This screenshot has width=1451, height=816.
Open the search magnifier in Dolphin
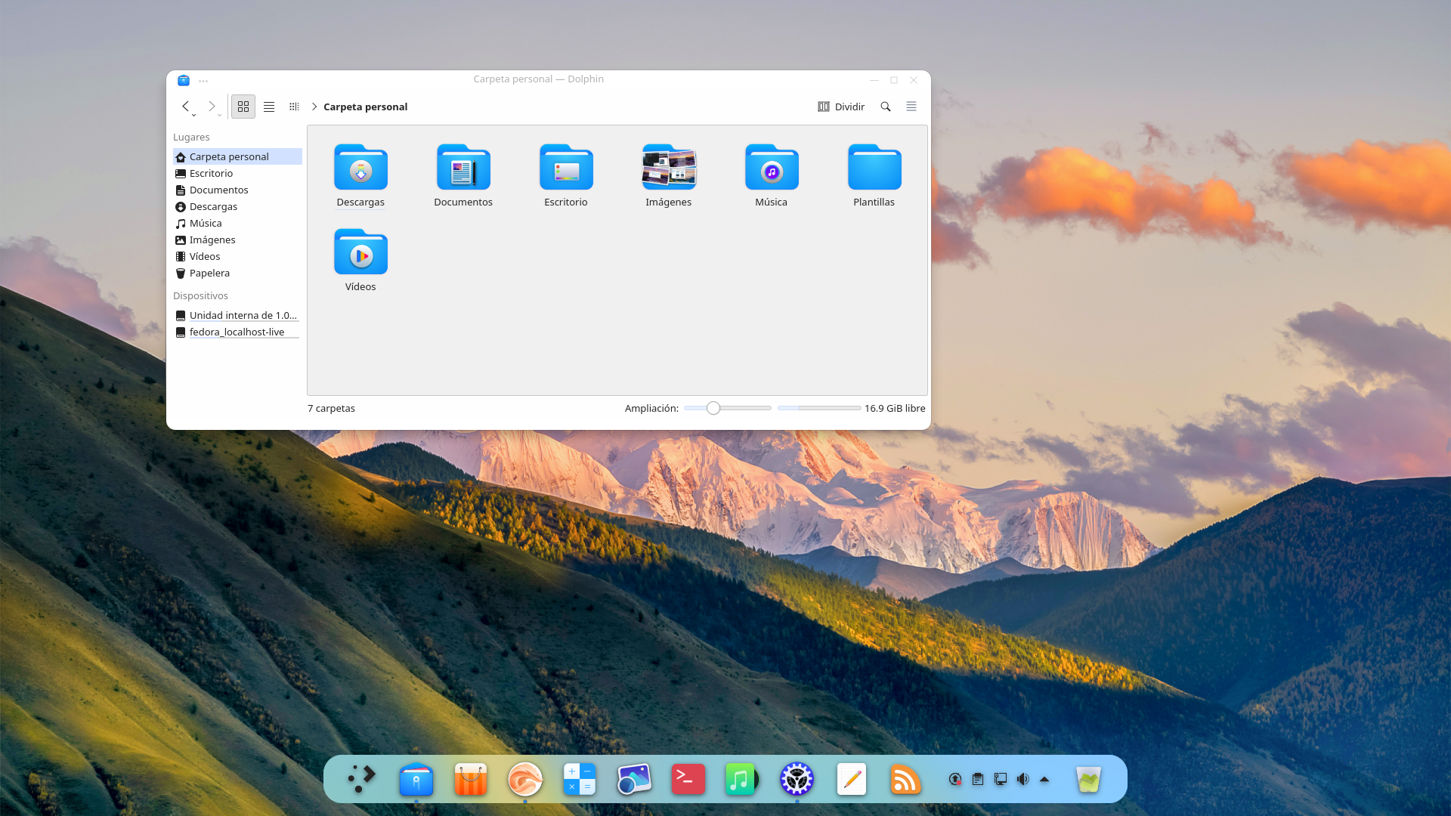tap(886, 107)
